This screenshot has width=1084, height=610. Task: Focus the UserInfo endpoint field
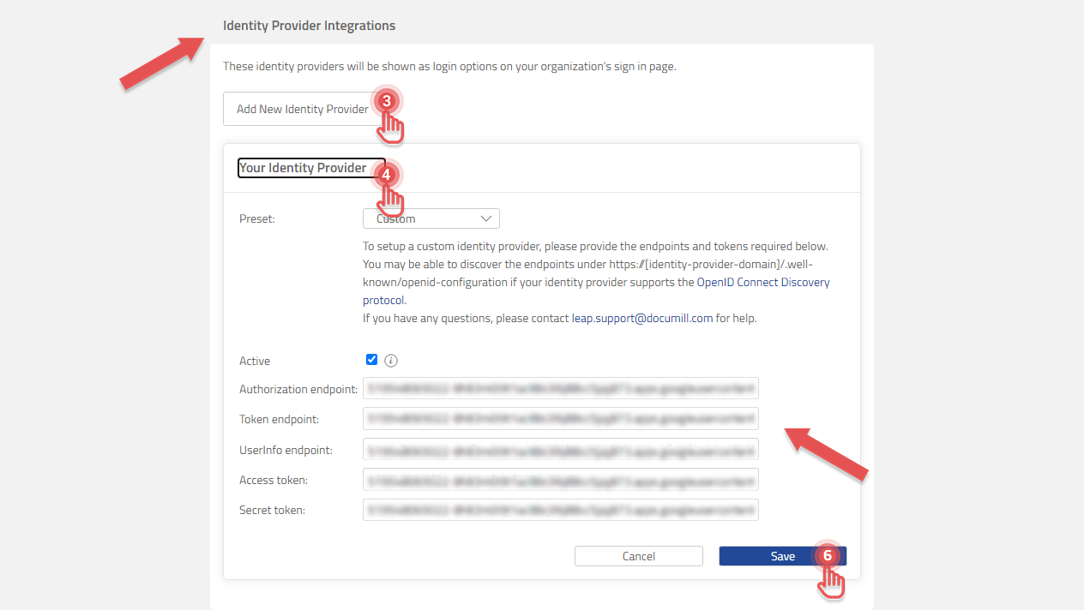560,448
